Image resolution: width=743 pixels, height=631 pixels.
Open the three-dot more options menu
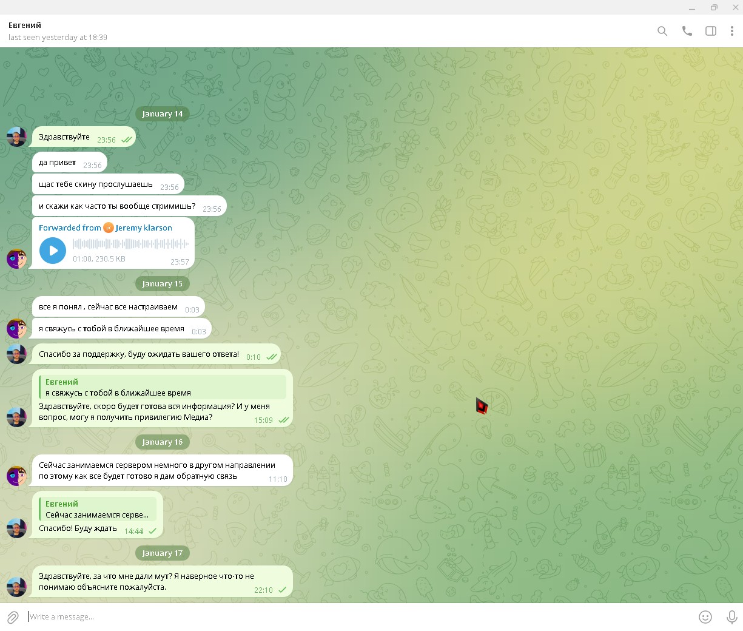(732, 31)
